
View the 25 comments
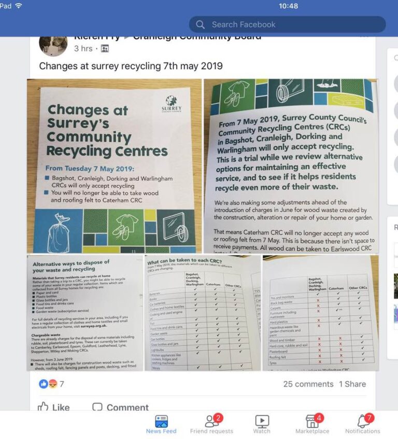click(x=308, y=384)
